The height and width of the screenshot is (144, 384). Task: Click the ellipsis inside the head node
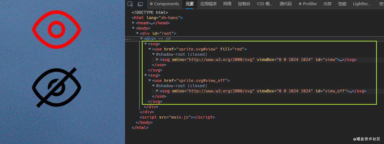(151, 23)
